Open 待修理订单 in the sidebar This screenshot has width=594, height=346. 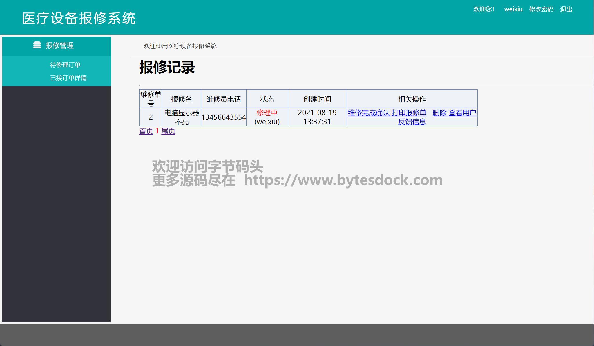point(65,65)
